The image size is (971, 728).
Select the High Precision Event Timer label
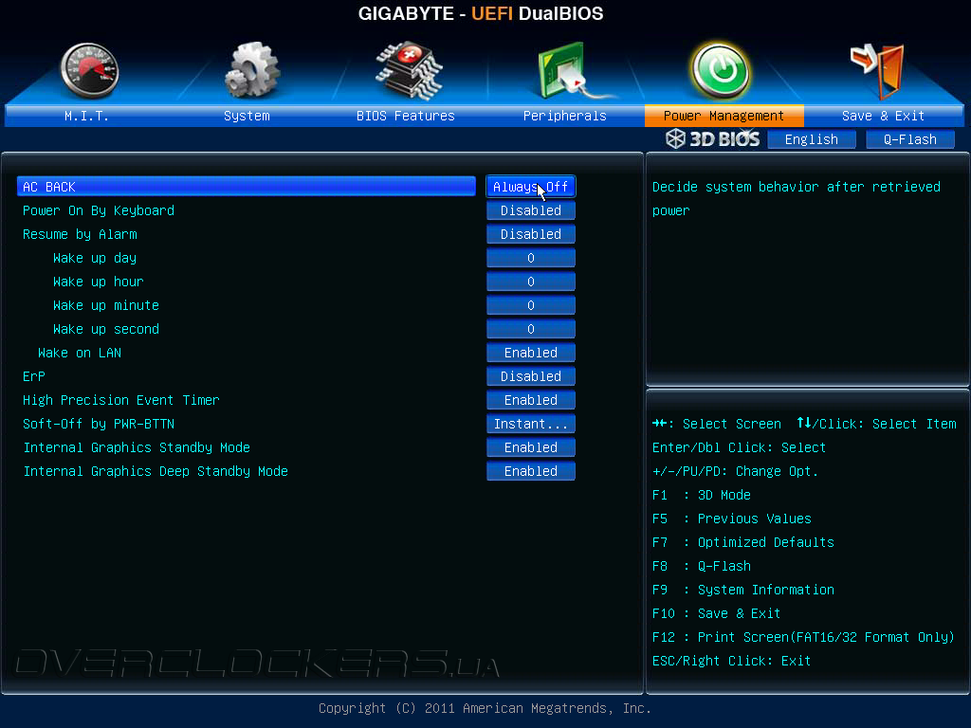(120, 400)
